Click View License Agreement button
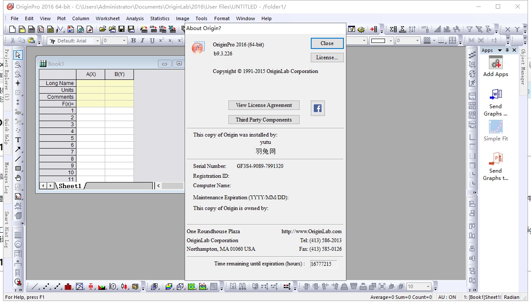Viewport: 531px width, 304px height. click(x=264, y=105)
